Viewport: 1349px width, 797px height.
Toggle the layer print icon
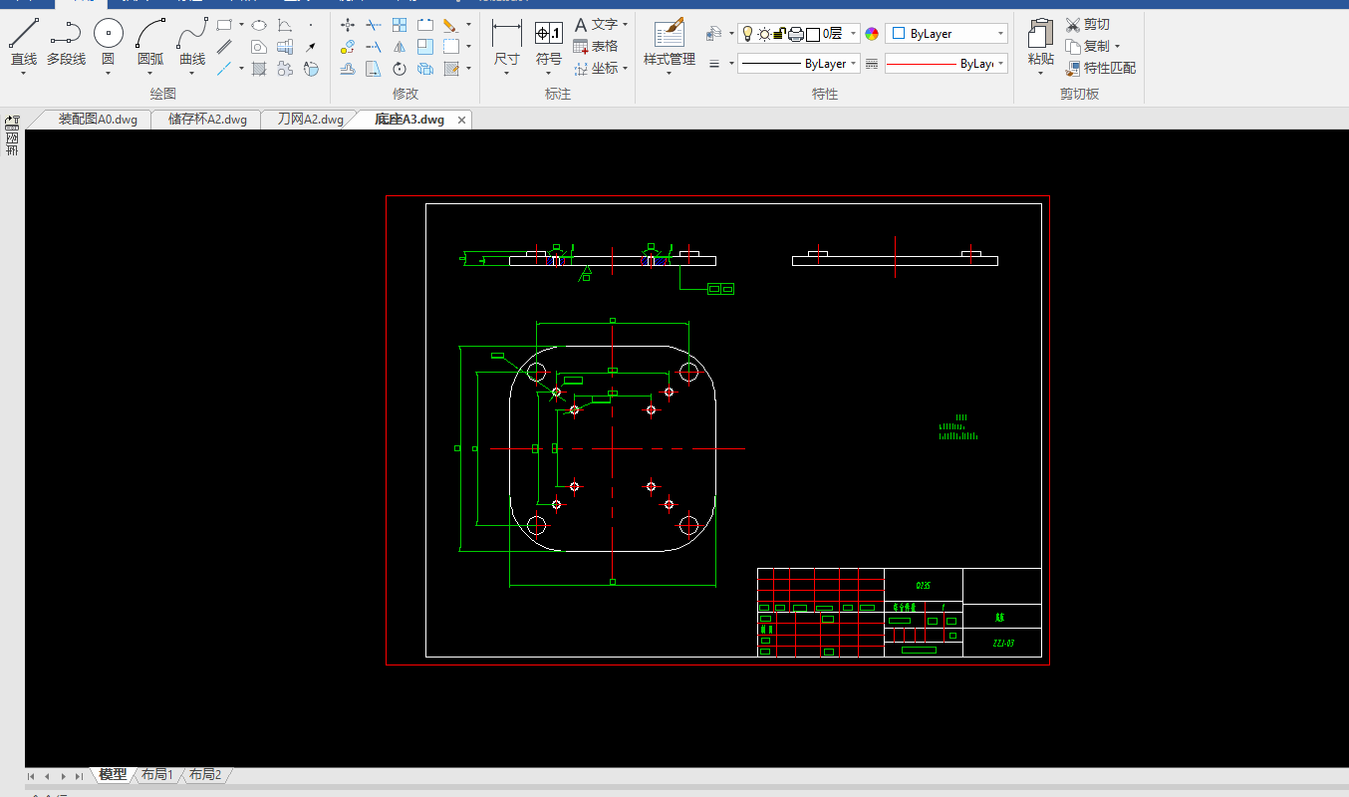[x=796, y=33]
